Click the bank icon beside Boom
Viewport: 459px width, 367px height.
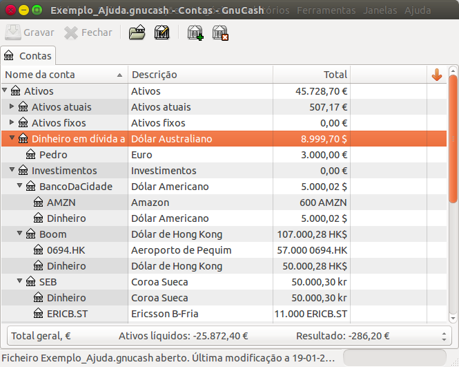click(31, 234)
